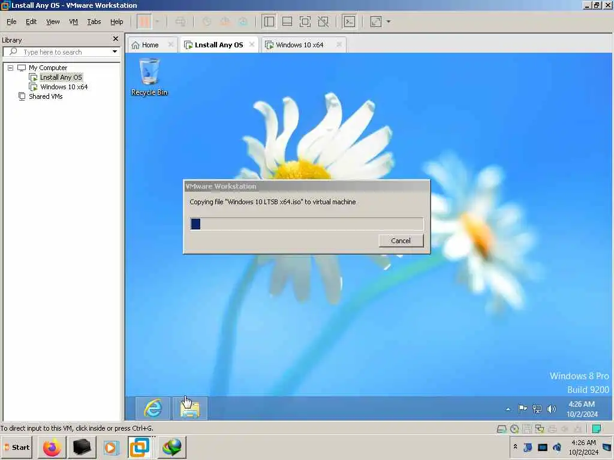Screen dimensions: 614x460
Task: Expand host tray hidden icons chevron
Action: coord(515,446)
